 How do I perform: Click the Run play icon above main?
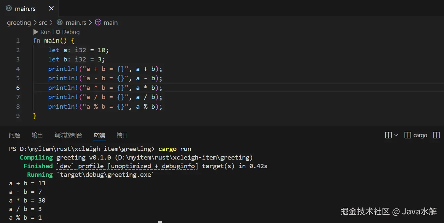[36, 32]
